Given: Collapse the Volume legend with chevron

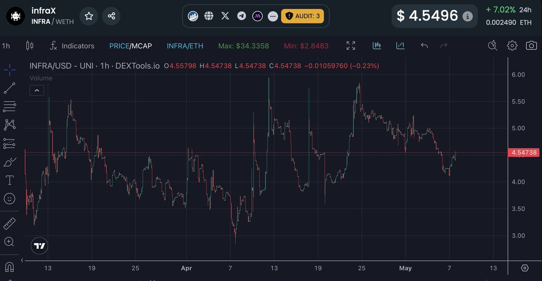Looking at the screenshot, I should click(37, 90).
